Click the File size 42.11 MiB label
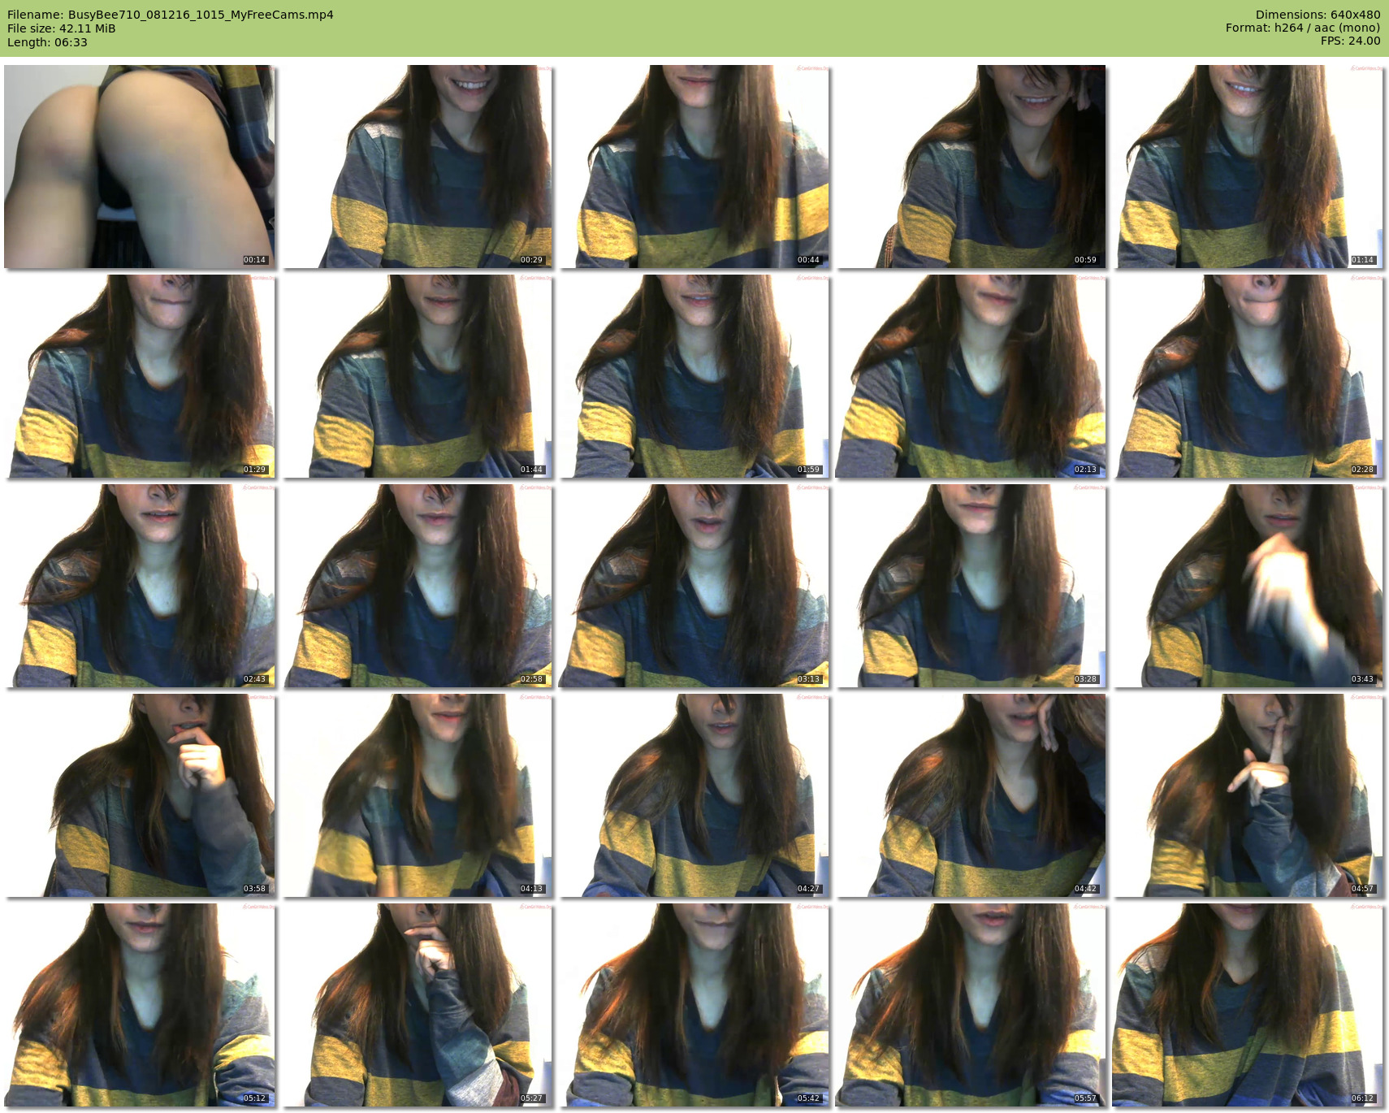The image size is (1389, 1113). point(62,28)
